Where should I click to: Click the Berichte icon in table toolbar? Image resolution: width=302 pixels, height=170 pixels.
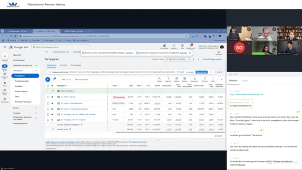[185, 78]
